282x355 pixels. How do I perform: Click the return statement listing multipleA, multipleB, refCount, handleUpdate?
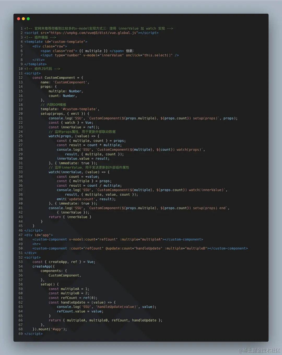(x=105, y=320)
